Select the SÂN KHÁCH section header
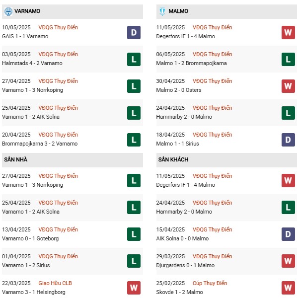Screen dimensions: 297x298 [226, 160]
